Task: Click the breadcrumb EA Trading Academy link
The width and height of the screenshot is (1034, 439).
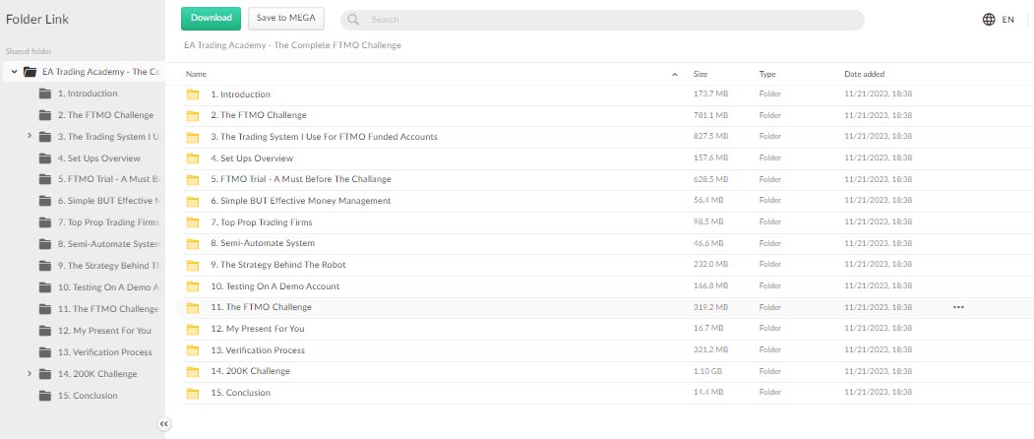Action: [292, 45]
